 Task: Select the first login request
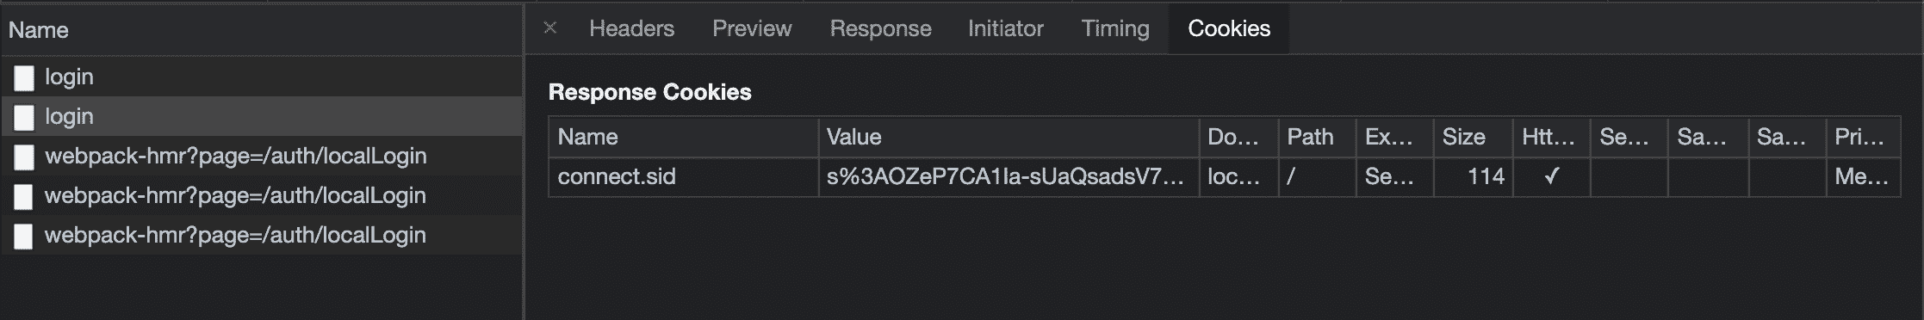point(261,77)
